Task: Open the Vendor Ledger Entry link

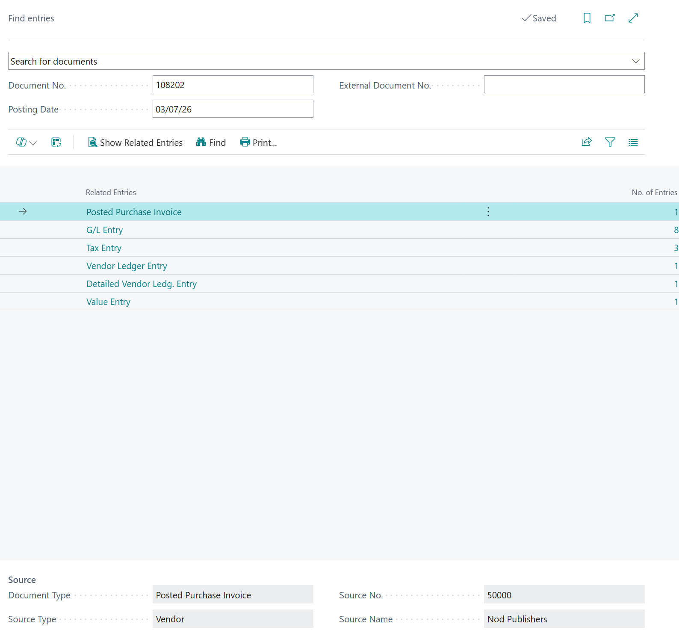Action: (x=127, y=266)
